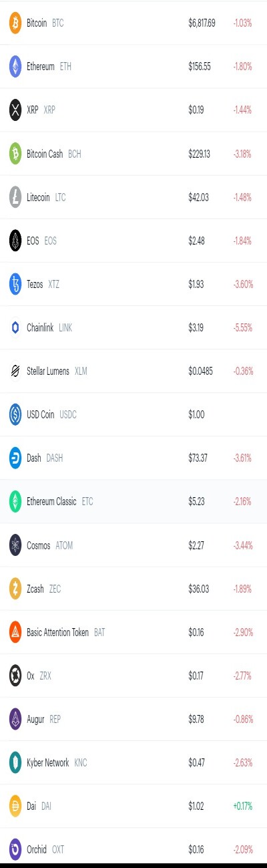This screenshot has height=868, width=267.
Task: Click the grey Litecoin icon
Action: tap(15, 197)
